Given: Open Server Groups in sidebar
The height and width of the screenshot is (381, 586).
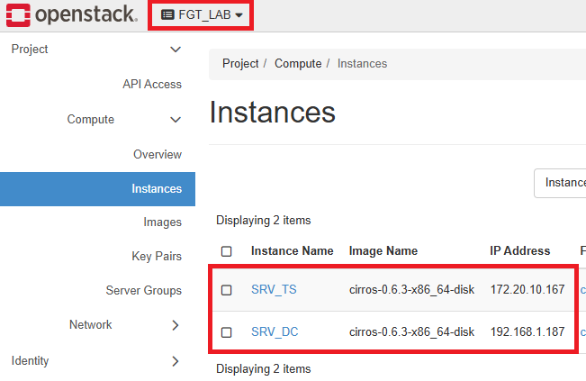Looking at the screenshot, I should [144, 291].
